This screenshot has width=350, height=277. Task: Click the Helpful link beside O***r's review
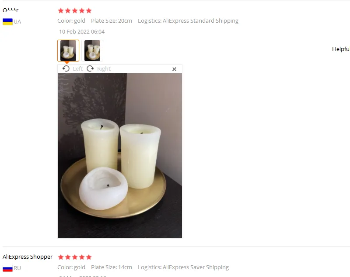[341, 49]
